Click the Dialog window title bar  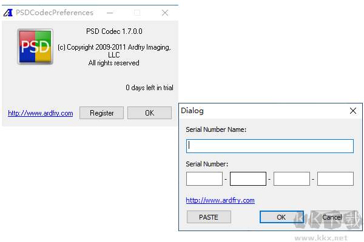click(x=261, y=111)
